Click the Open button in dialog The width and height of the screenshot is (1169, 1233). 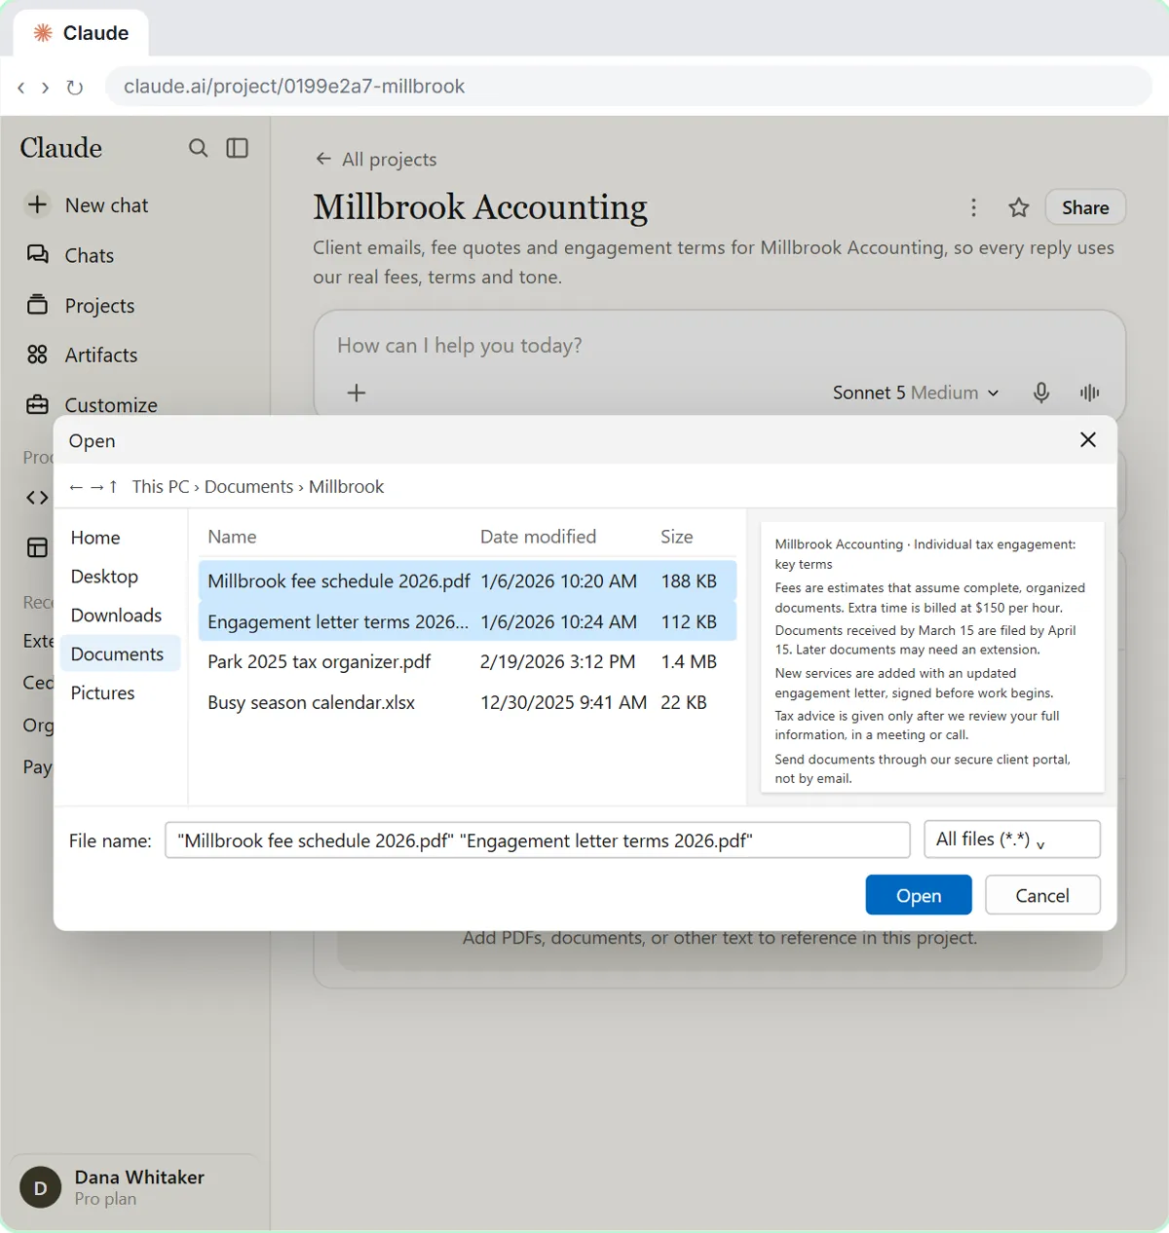click(919, 895)
